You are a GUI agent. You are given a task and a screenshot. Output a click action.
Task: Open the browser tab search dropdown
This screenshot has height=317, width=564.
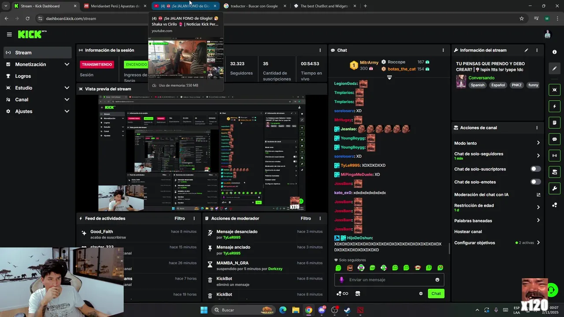point(6,6)
